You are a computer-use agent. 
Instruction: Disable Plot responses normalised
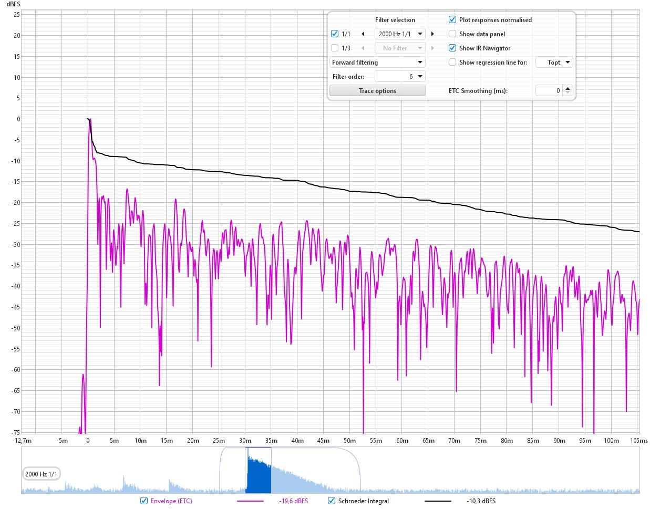452,20
